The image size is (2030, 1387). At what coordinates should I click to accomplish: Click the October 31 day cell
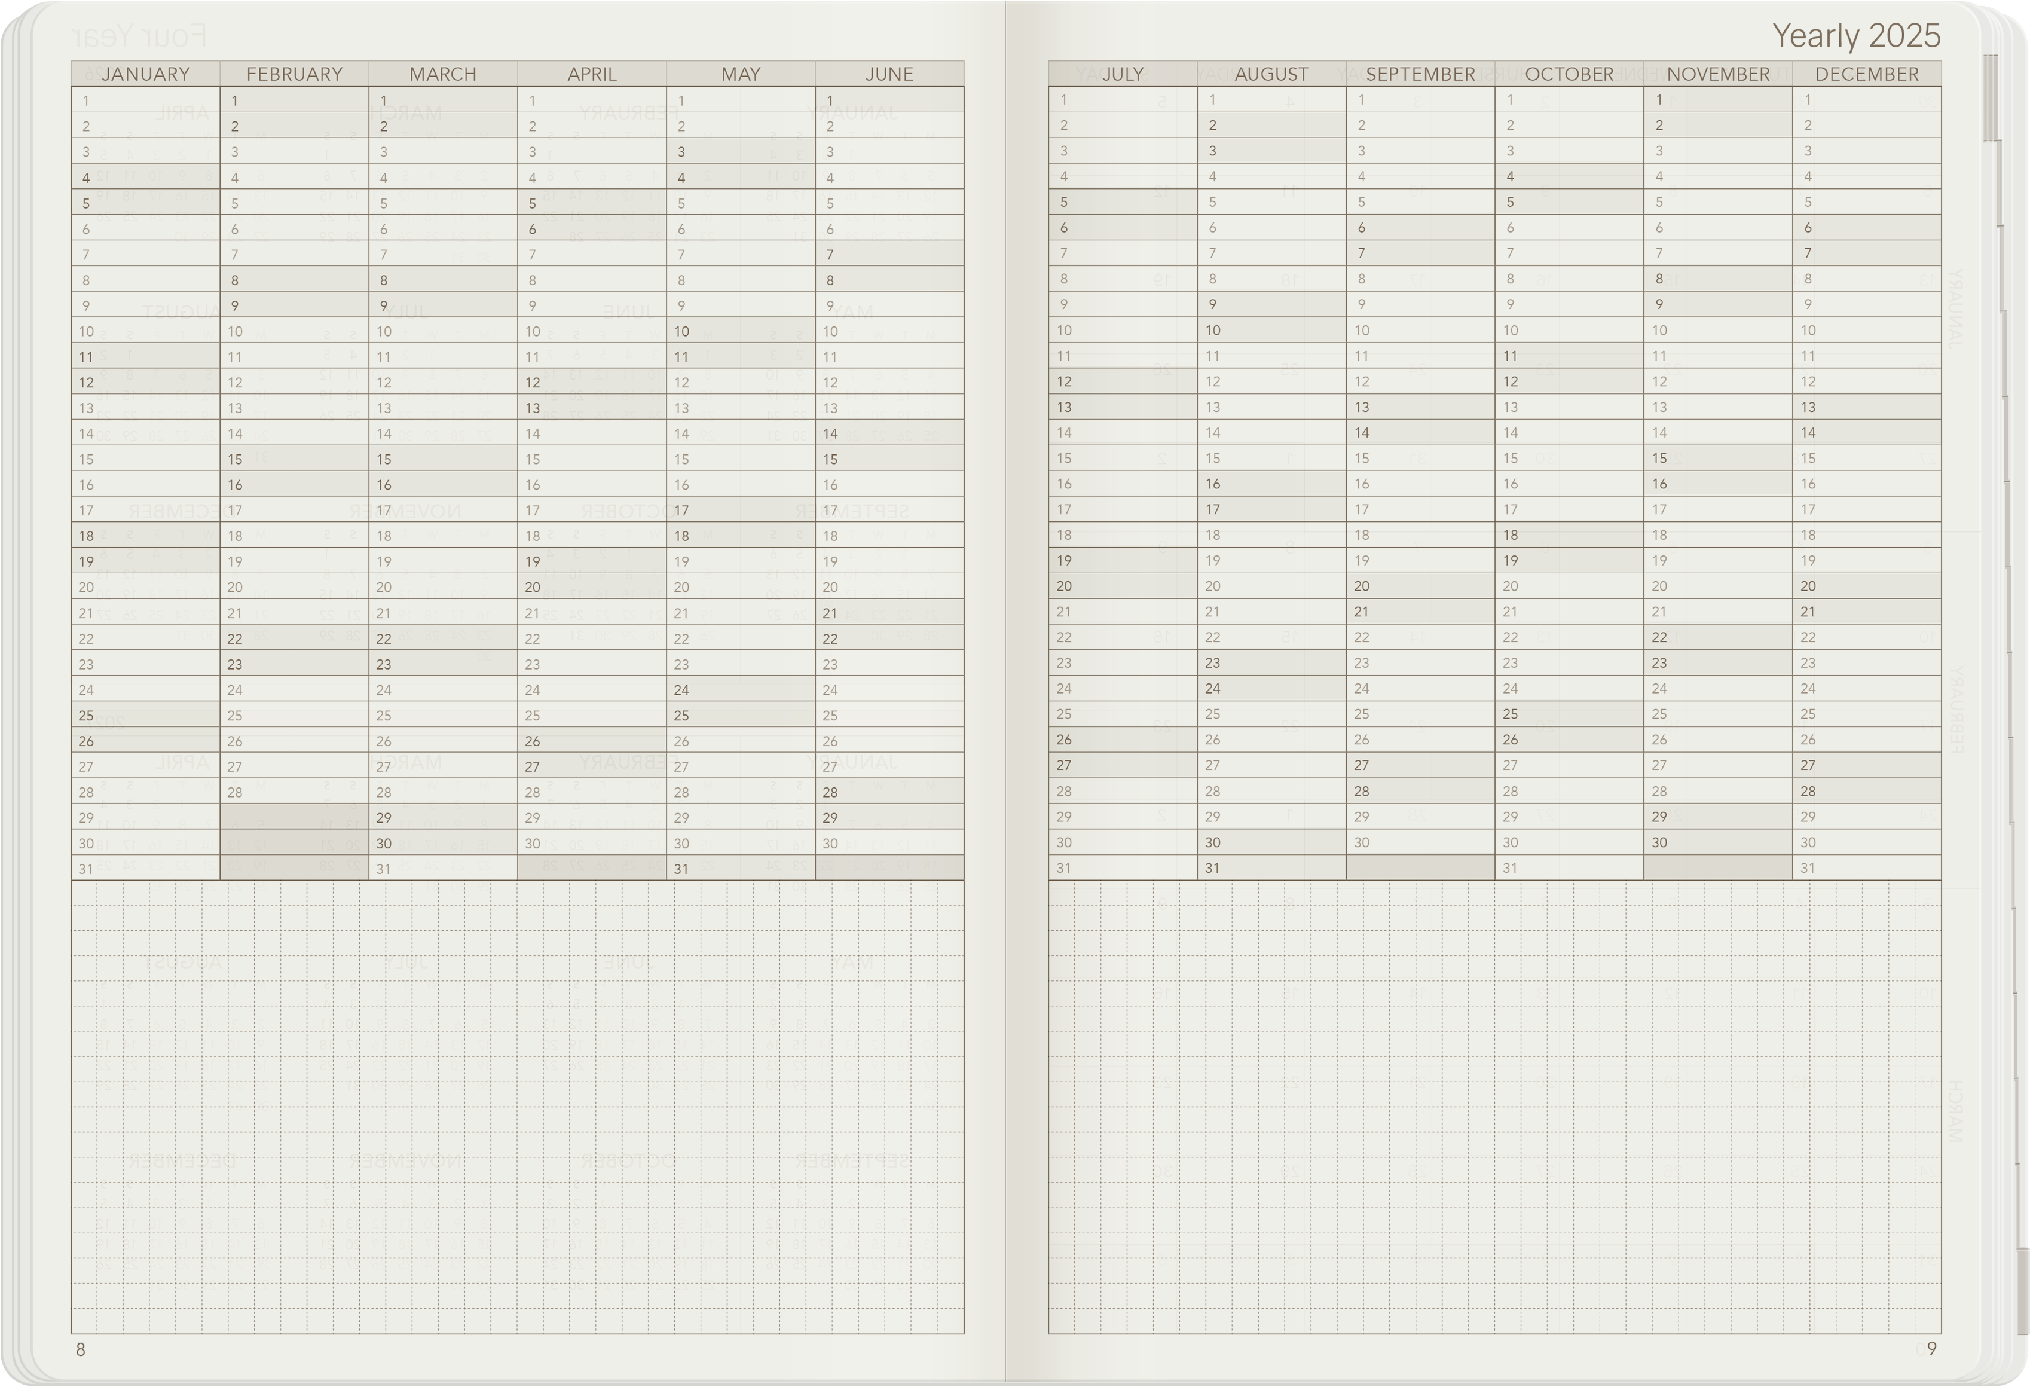tap(1569, 868)
